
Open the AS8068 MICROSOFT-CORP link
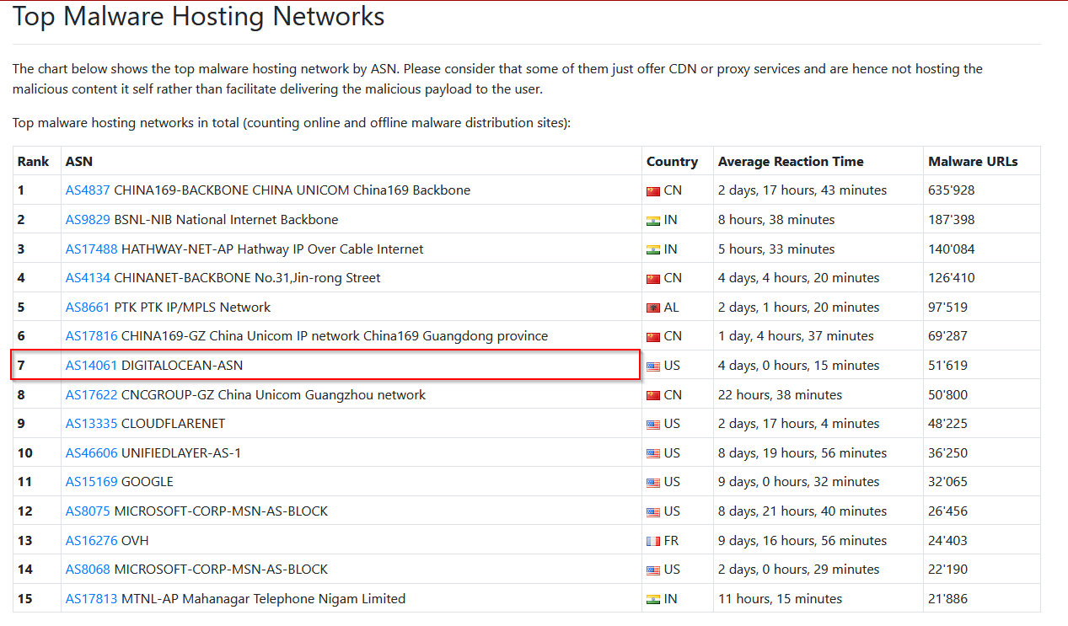coord(88,570)
